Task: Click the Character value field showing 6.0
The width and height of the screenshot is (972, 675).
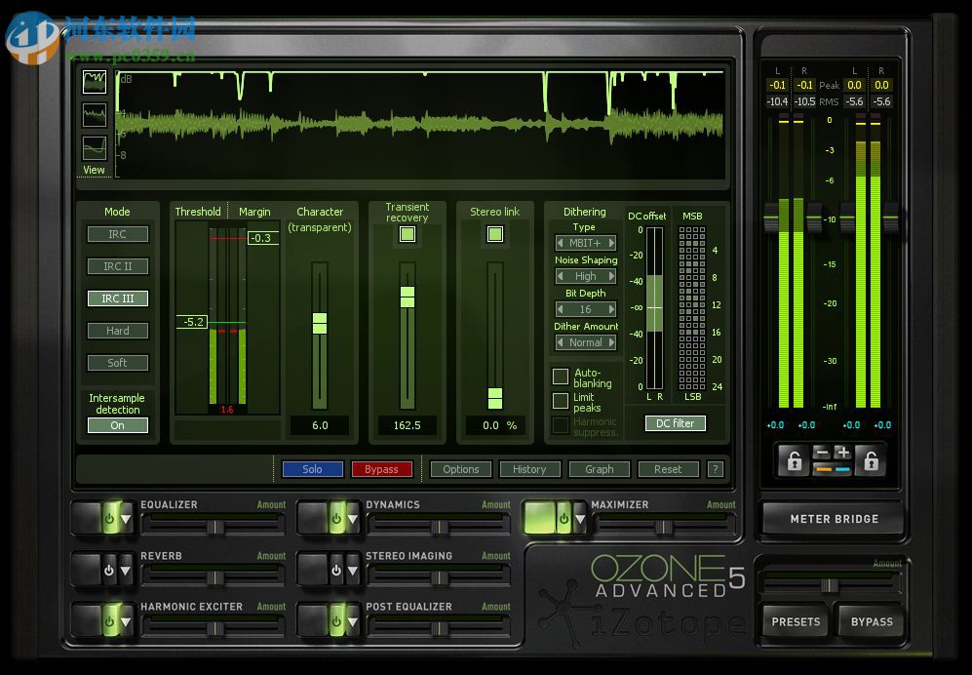Action: [320, 425]
